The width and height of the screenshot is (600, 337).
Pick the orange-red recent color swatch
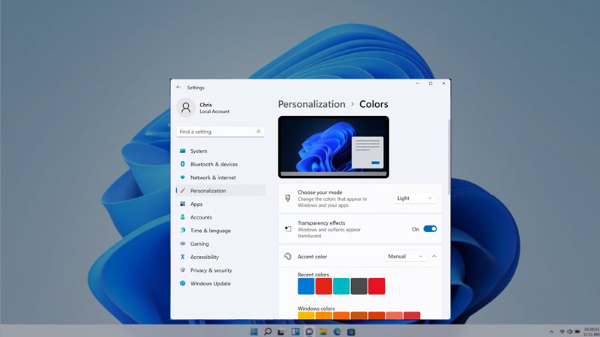pyautogui.click(x=324, y=286)
